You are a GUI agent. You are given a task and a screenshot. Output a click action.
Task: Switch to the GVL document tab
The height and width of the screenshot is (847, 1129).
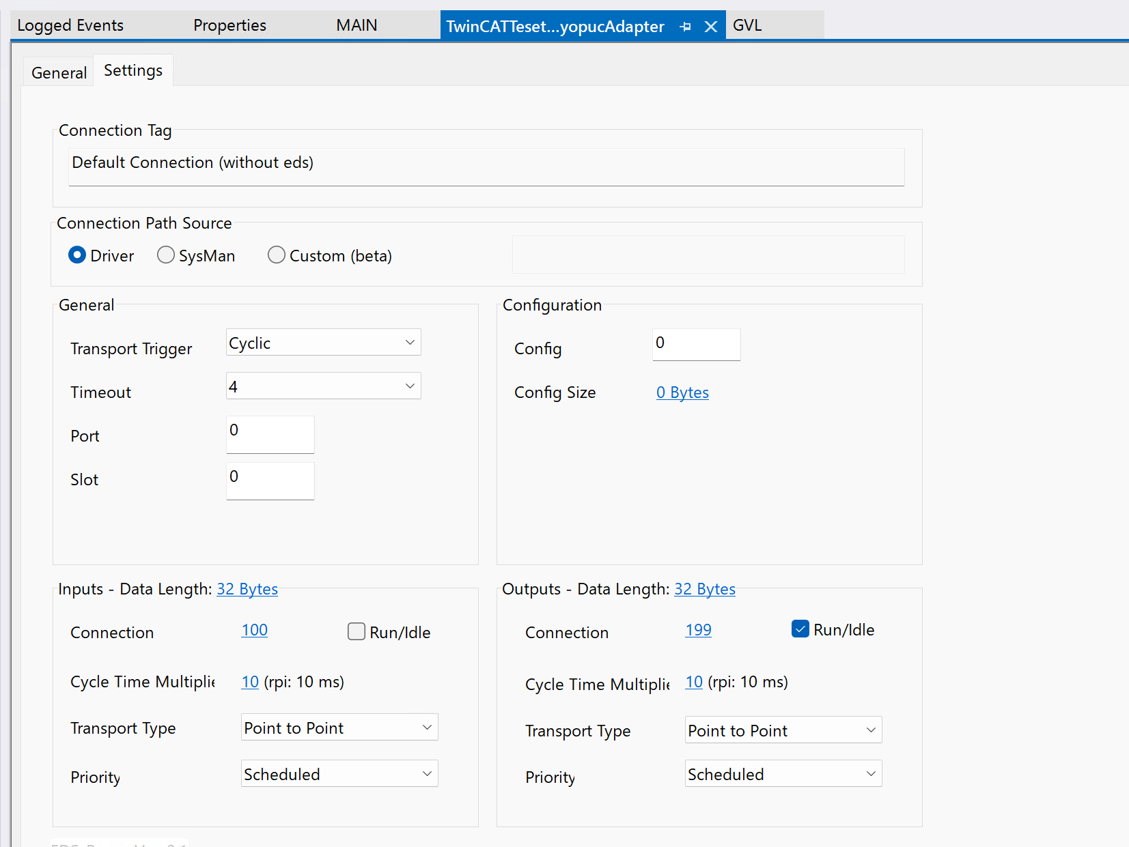pos(747,25)
